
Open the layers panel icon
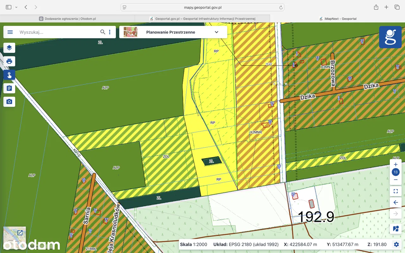[9, 48]
